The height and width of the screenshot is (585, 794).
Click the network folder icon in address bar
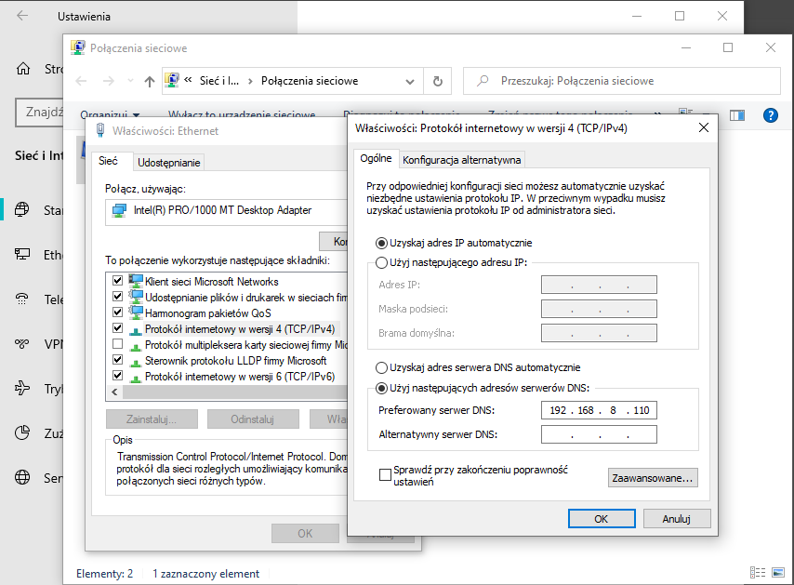click(x=172, y=80)
